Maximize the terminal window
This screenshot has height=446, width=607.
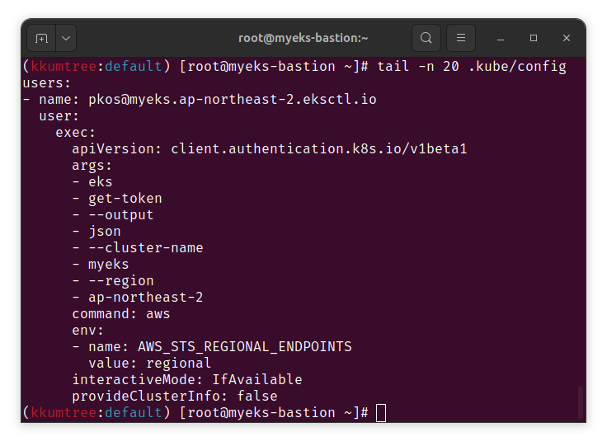(534, 38)
